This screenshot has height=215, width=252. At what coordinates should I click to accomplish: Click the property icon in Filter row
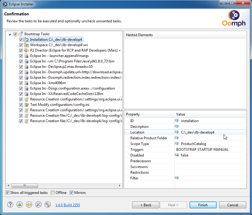pyautogui.click(x=177, y=178)
